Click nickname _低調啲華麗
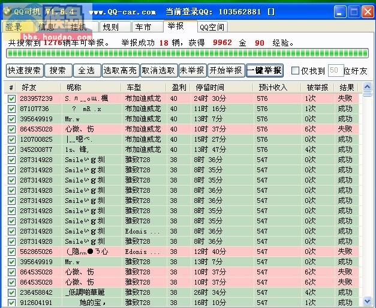Viewport: 376px width, 308px height. pyautogui.click(x=85, y=292)
